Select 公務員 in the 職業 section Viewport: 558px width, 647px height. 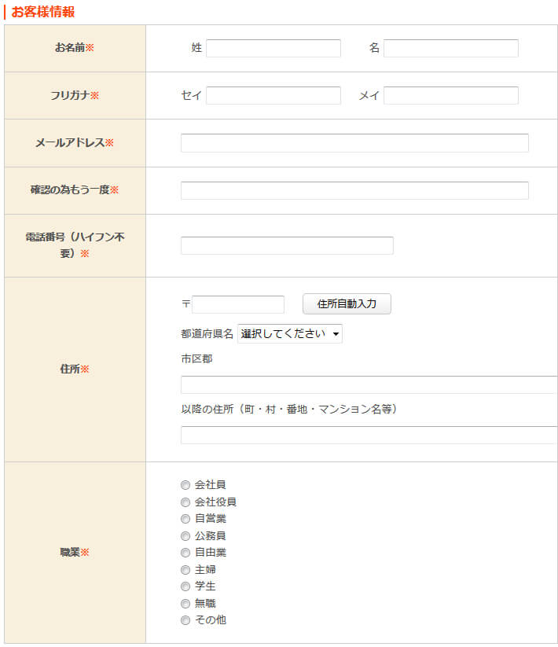click(185, 535)
